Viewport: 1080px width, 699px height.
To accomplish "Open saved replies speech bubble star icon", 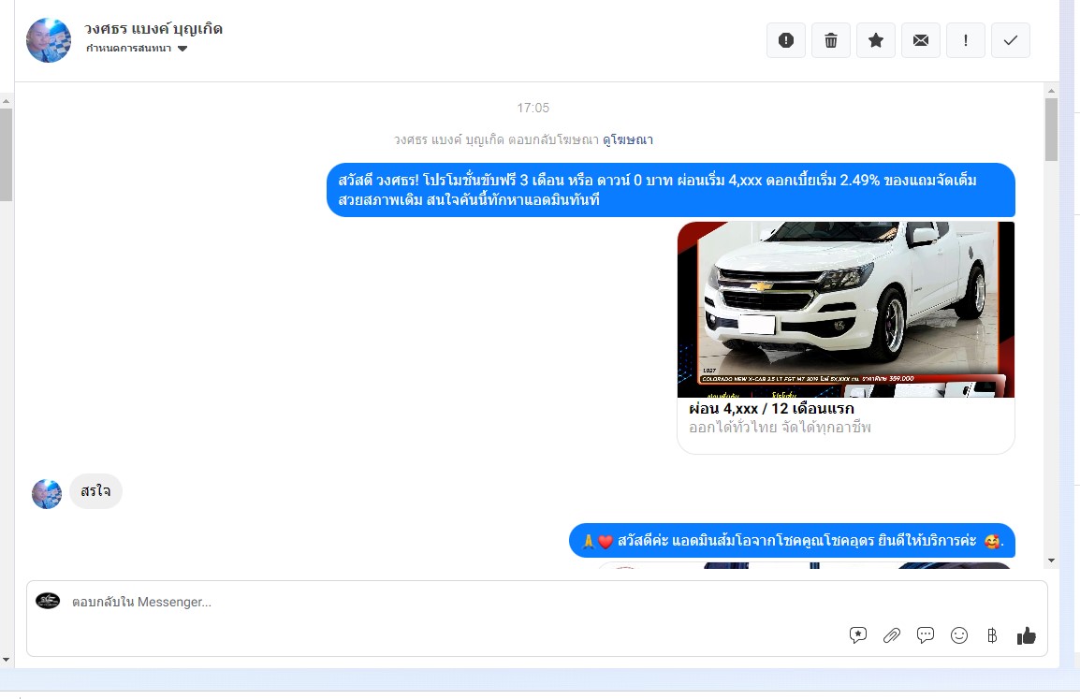I will [x=857, y=635].
